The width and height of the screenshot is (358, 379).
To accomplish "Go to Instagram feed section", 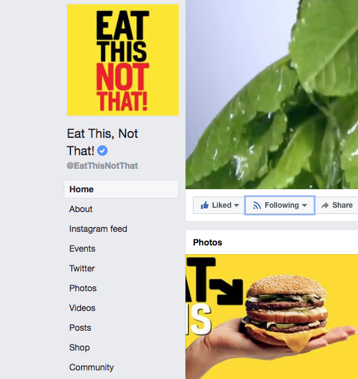I will pyautogui.click(x=98, y=229).
